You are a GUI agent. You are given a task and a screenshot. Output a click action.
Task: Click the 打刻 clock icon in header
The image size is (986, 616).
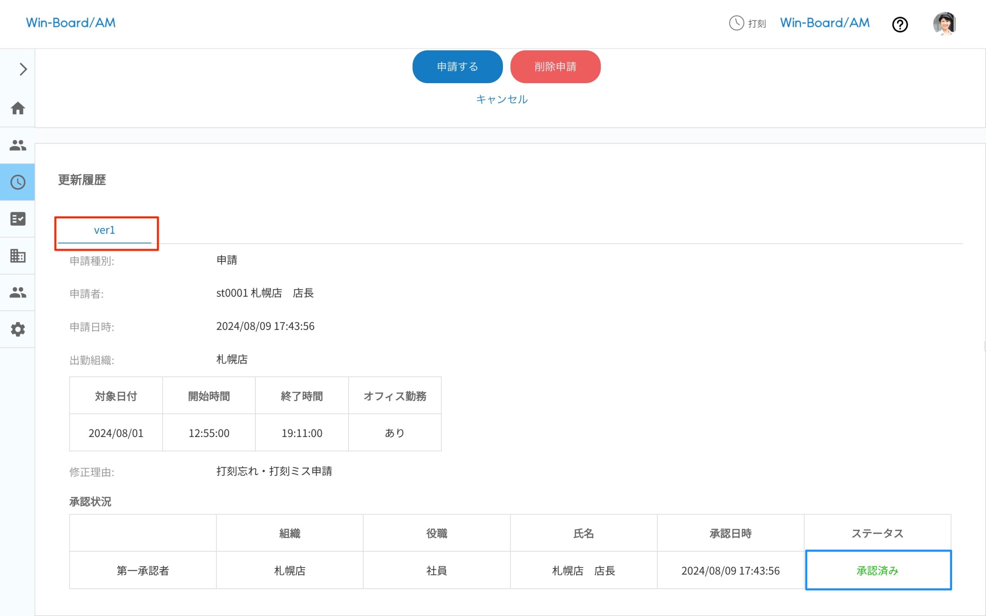tap(737, 23)
